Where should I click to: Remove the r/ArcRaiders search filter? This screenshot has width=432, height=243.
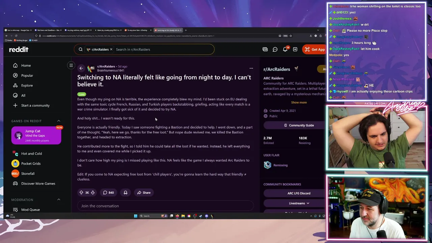coord(111,49)
